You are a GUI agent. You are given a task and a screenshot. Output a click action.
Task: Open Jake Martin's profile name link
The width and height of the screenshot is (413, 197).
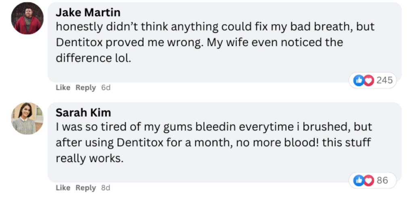88,12
